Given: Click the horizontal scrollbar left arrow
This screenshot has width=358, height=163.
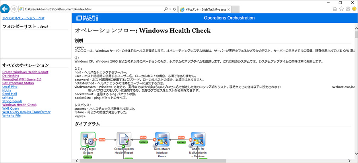Looking at the screenshot, I should tap(74, 161).
